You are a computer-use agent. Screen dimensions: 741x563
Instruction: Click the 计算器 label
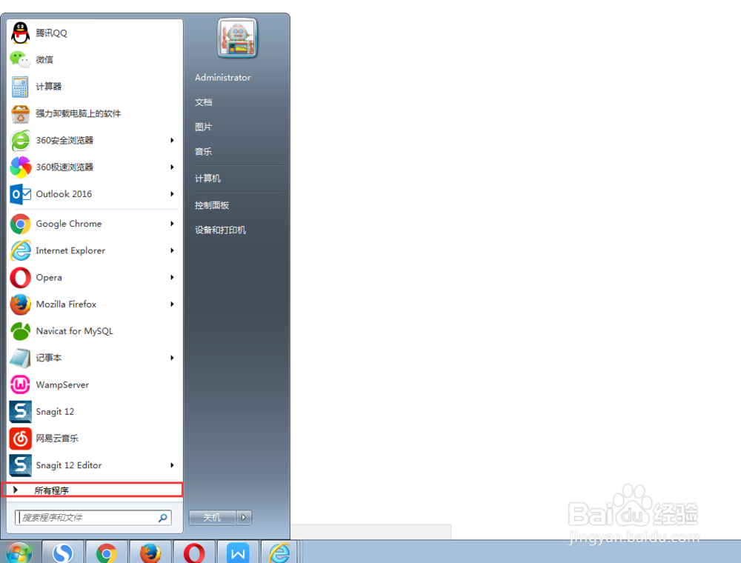coord(49,87)
